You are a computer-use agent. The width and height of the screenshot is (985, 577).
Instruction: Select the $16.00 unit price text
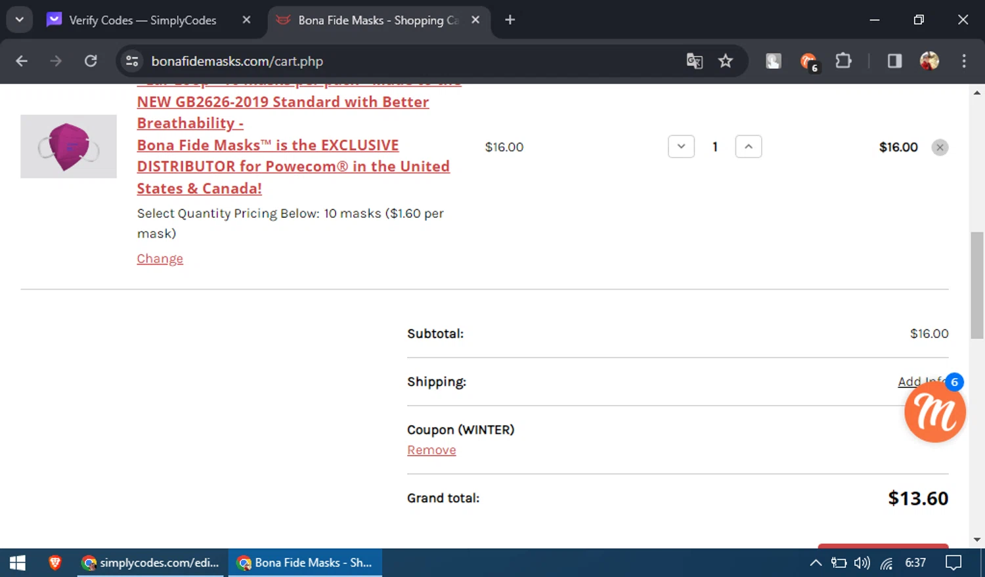point(504,147)
